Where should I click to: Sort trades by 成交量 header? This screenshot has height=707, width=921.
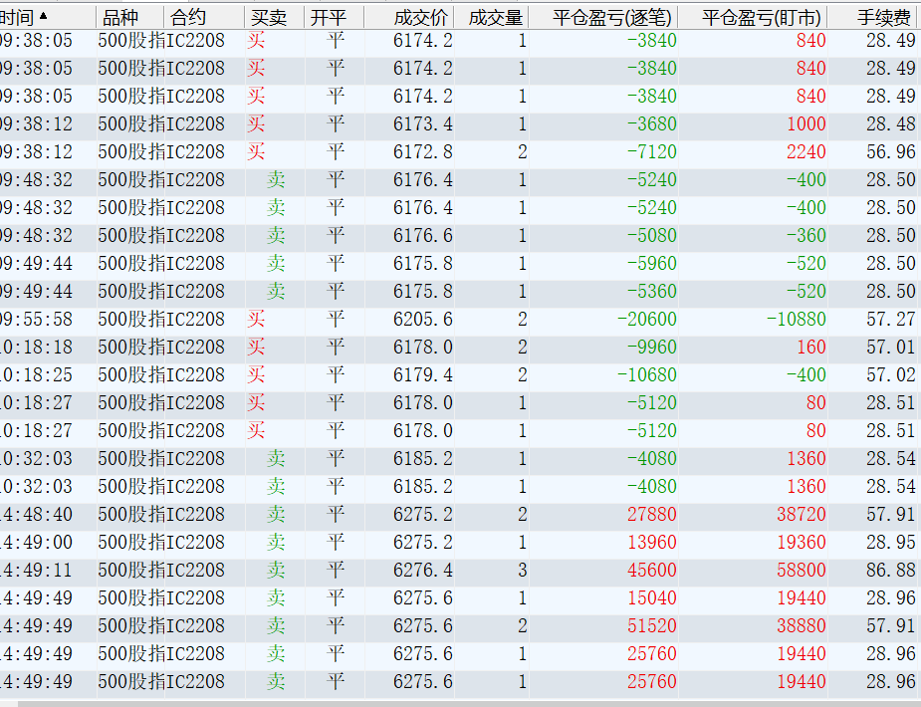tap(495, 17)
